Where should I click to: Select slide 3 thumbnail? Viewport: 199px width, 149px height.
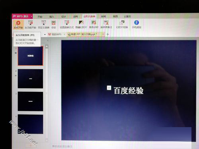(x=30, y=101)
